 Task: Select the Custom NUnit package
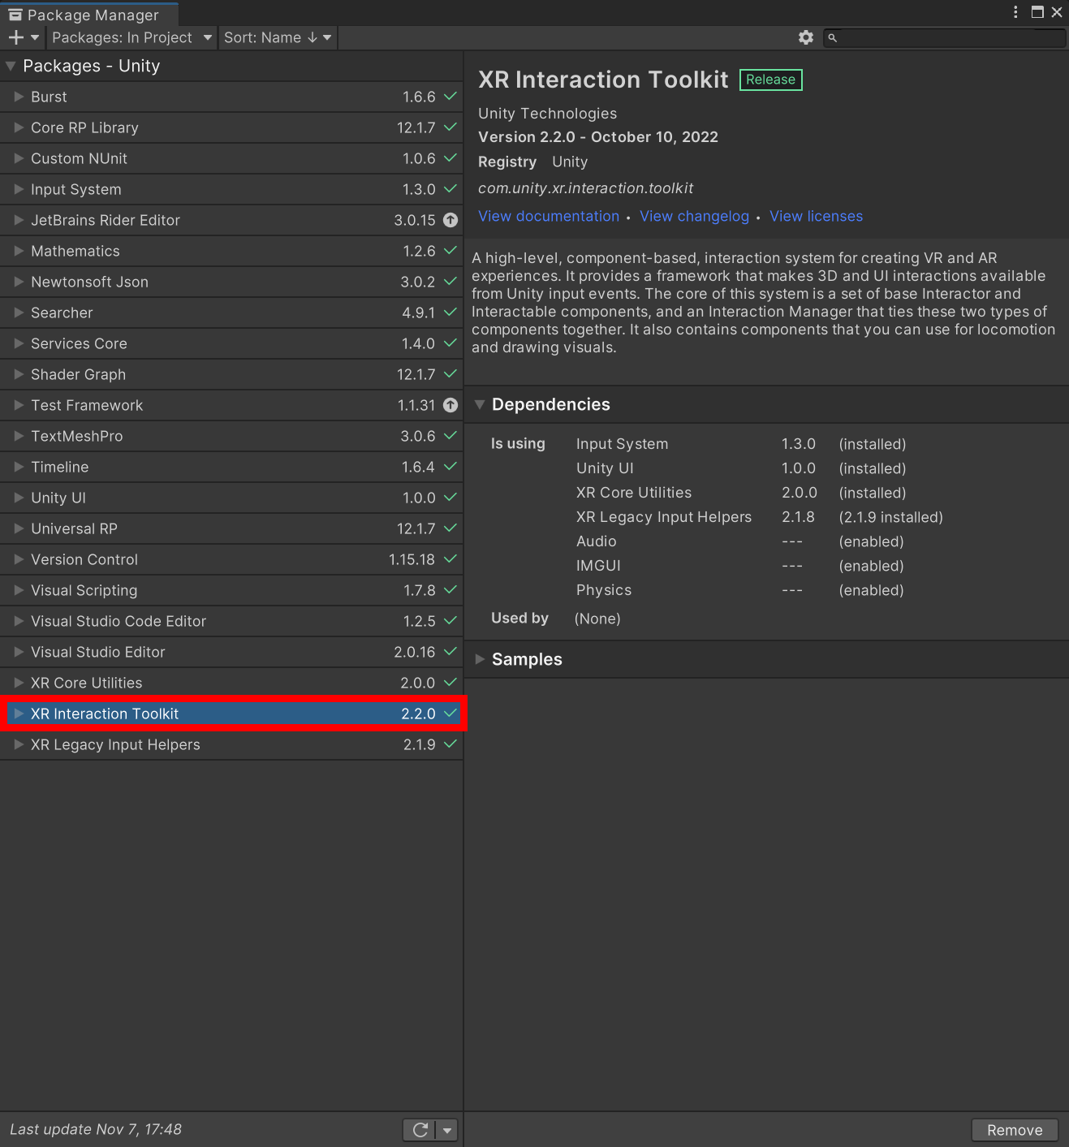coord(231,158)
